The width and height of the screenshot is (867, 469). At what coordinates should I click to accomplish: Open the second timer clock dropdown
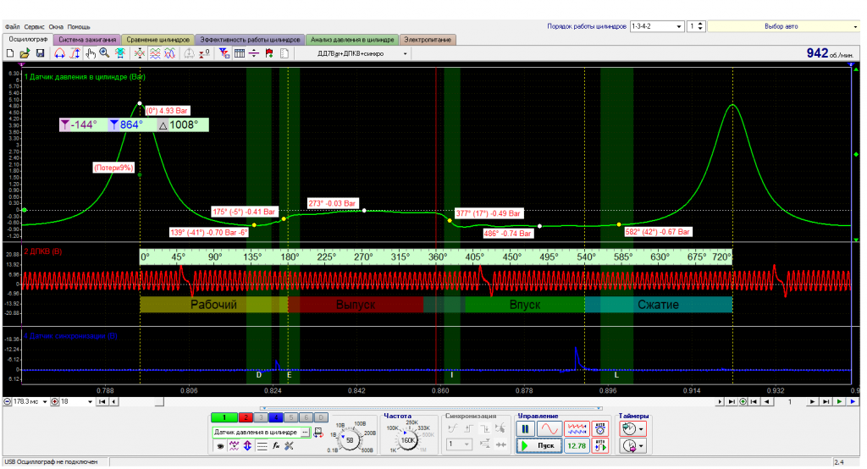[x=633, y=446]
